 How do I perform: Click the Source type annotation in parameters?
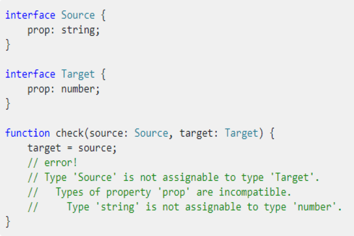(151, 133)
